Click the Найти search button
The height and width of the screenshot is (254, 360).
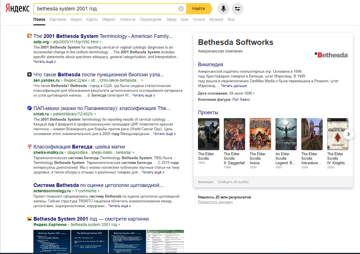(199, 9)
